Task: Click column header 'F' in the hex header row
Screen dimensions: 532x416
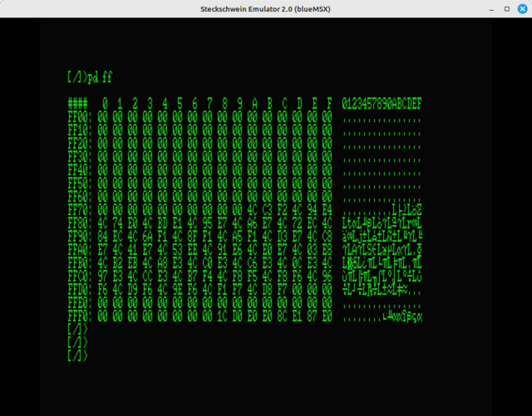Action: (329, 104)
